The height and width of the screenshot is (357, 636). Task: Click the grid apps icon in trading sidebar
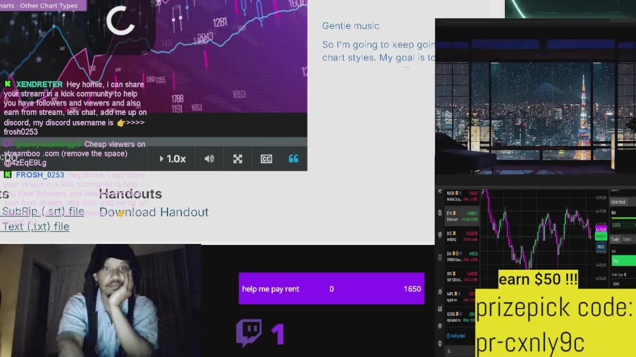(440, 257)
